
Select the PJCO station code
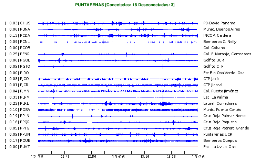24,79
